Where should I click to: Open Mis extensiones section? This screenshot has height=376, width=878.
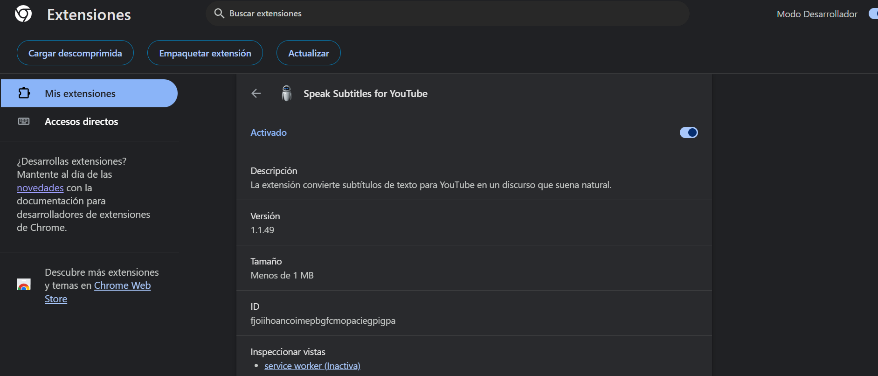point(80,93)
